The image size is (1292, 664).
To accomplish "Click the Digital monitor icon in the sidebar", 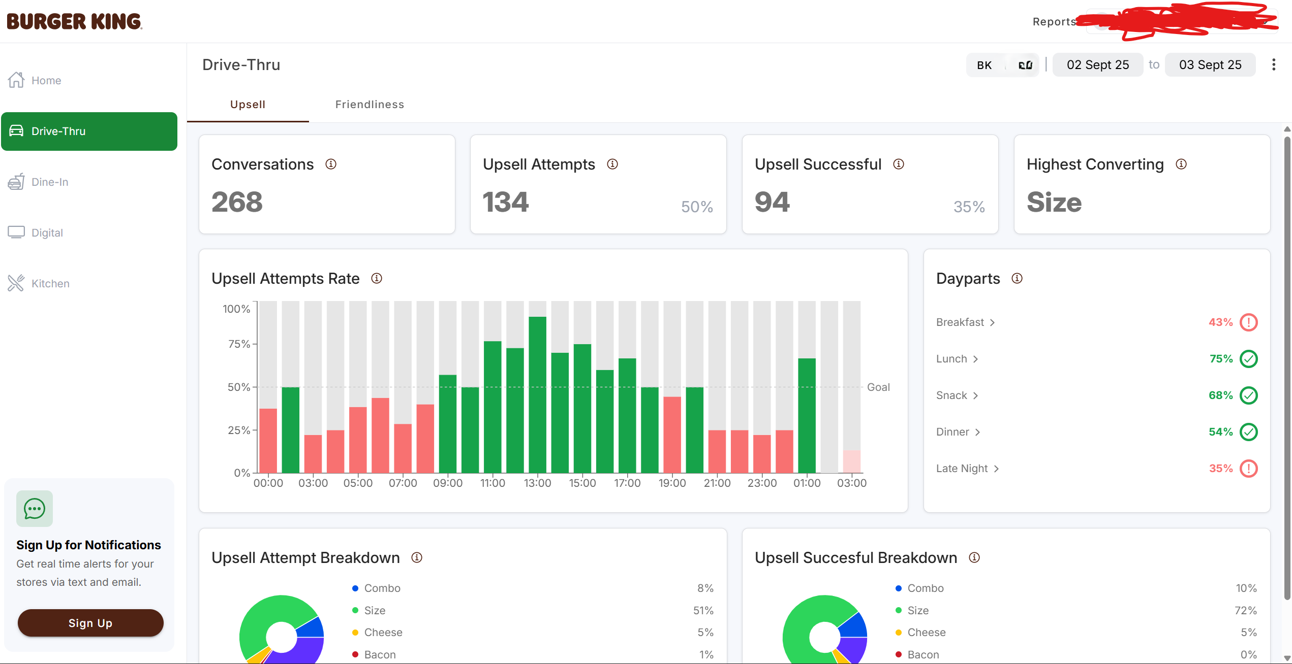I will pos(16,233).
